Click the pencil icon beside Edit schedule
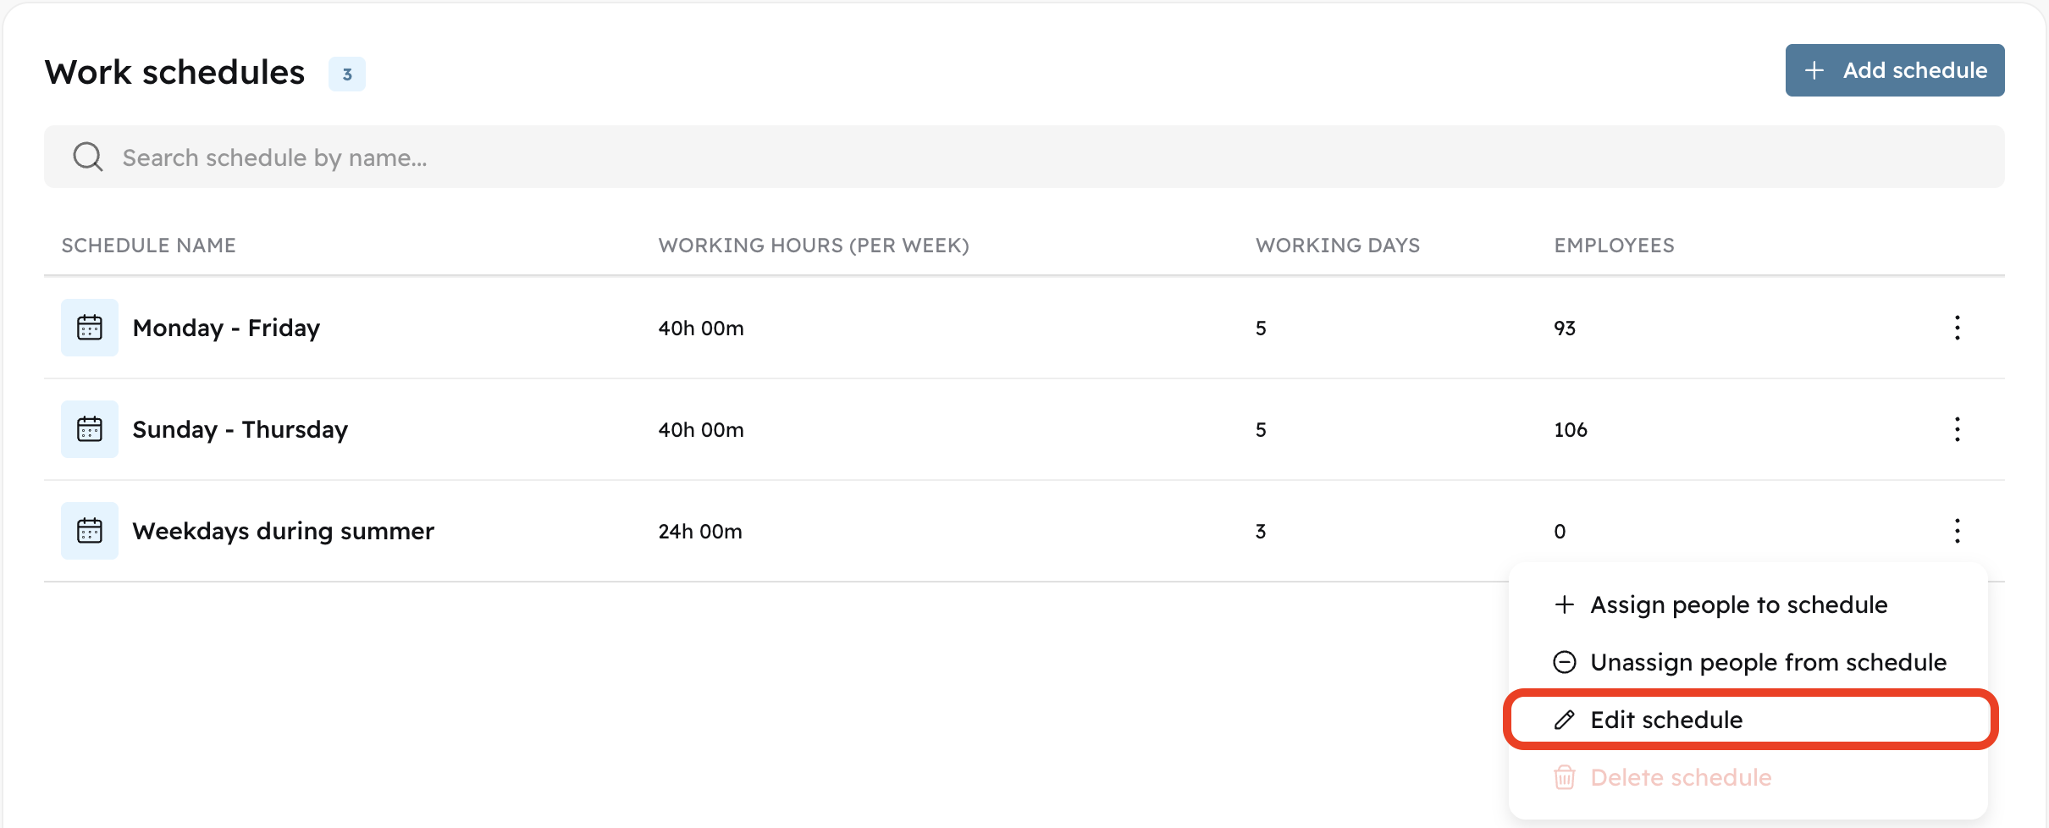The image size is (2049, 828). point(1565,720)
